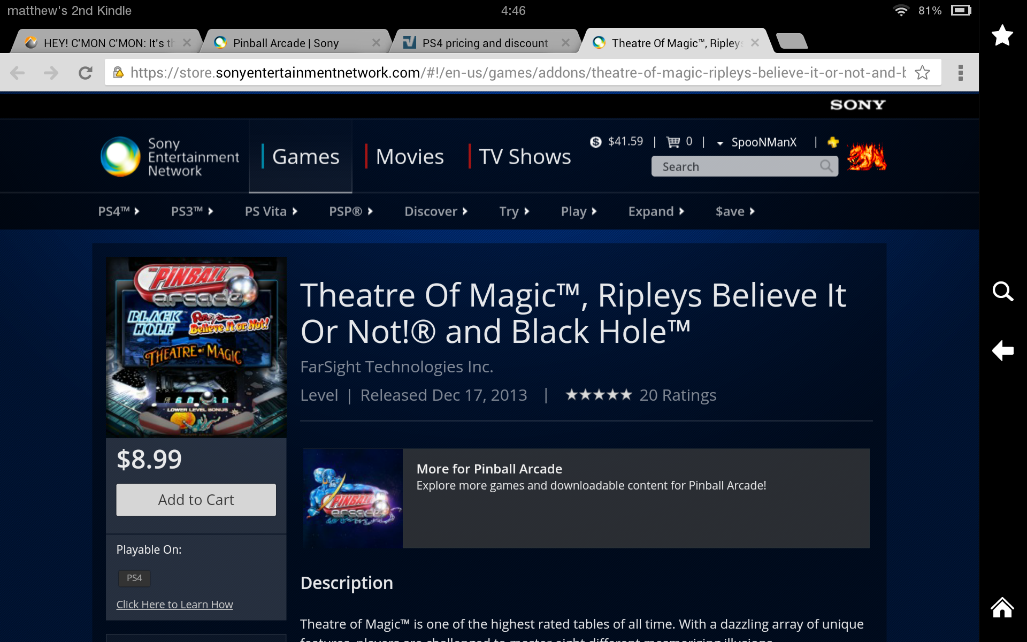The width and height of the screenshot is (1027, 642).
Task: Open Click Here to Learn How link
Action: pyautogui.click(x=174, y=605)
